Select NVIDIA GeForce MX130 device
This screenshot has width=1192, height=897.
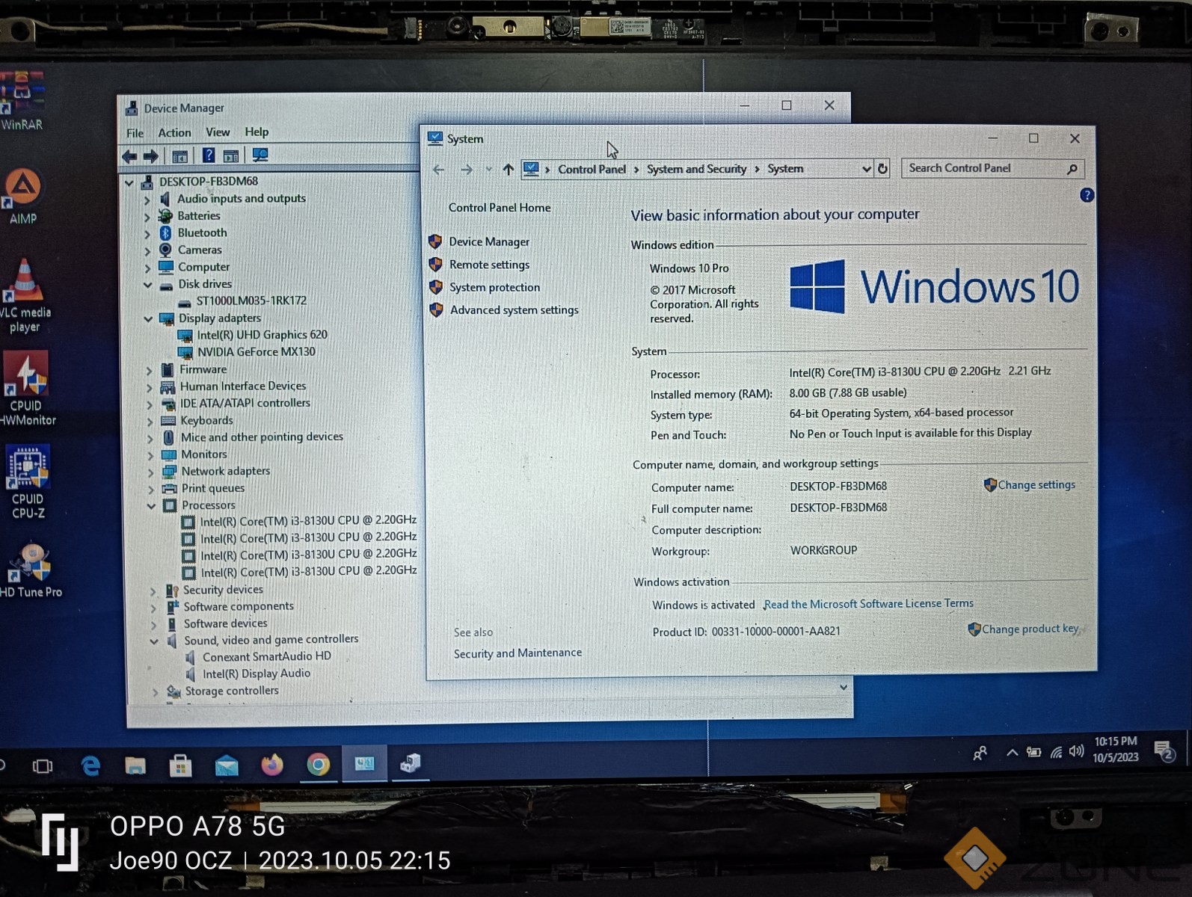(256, 352)
